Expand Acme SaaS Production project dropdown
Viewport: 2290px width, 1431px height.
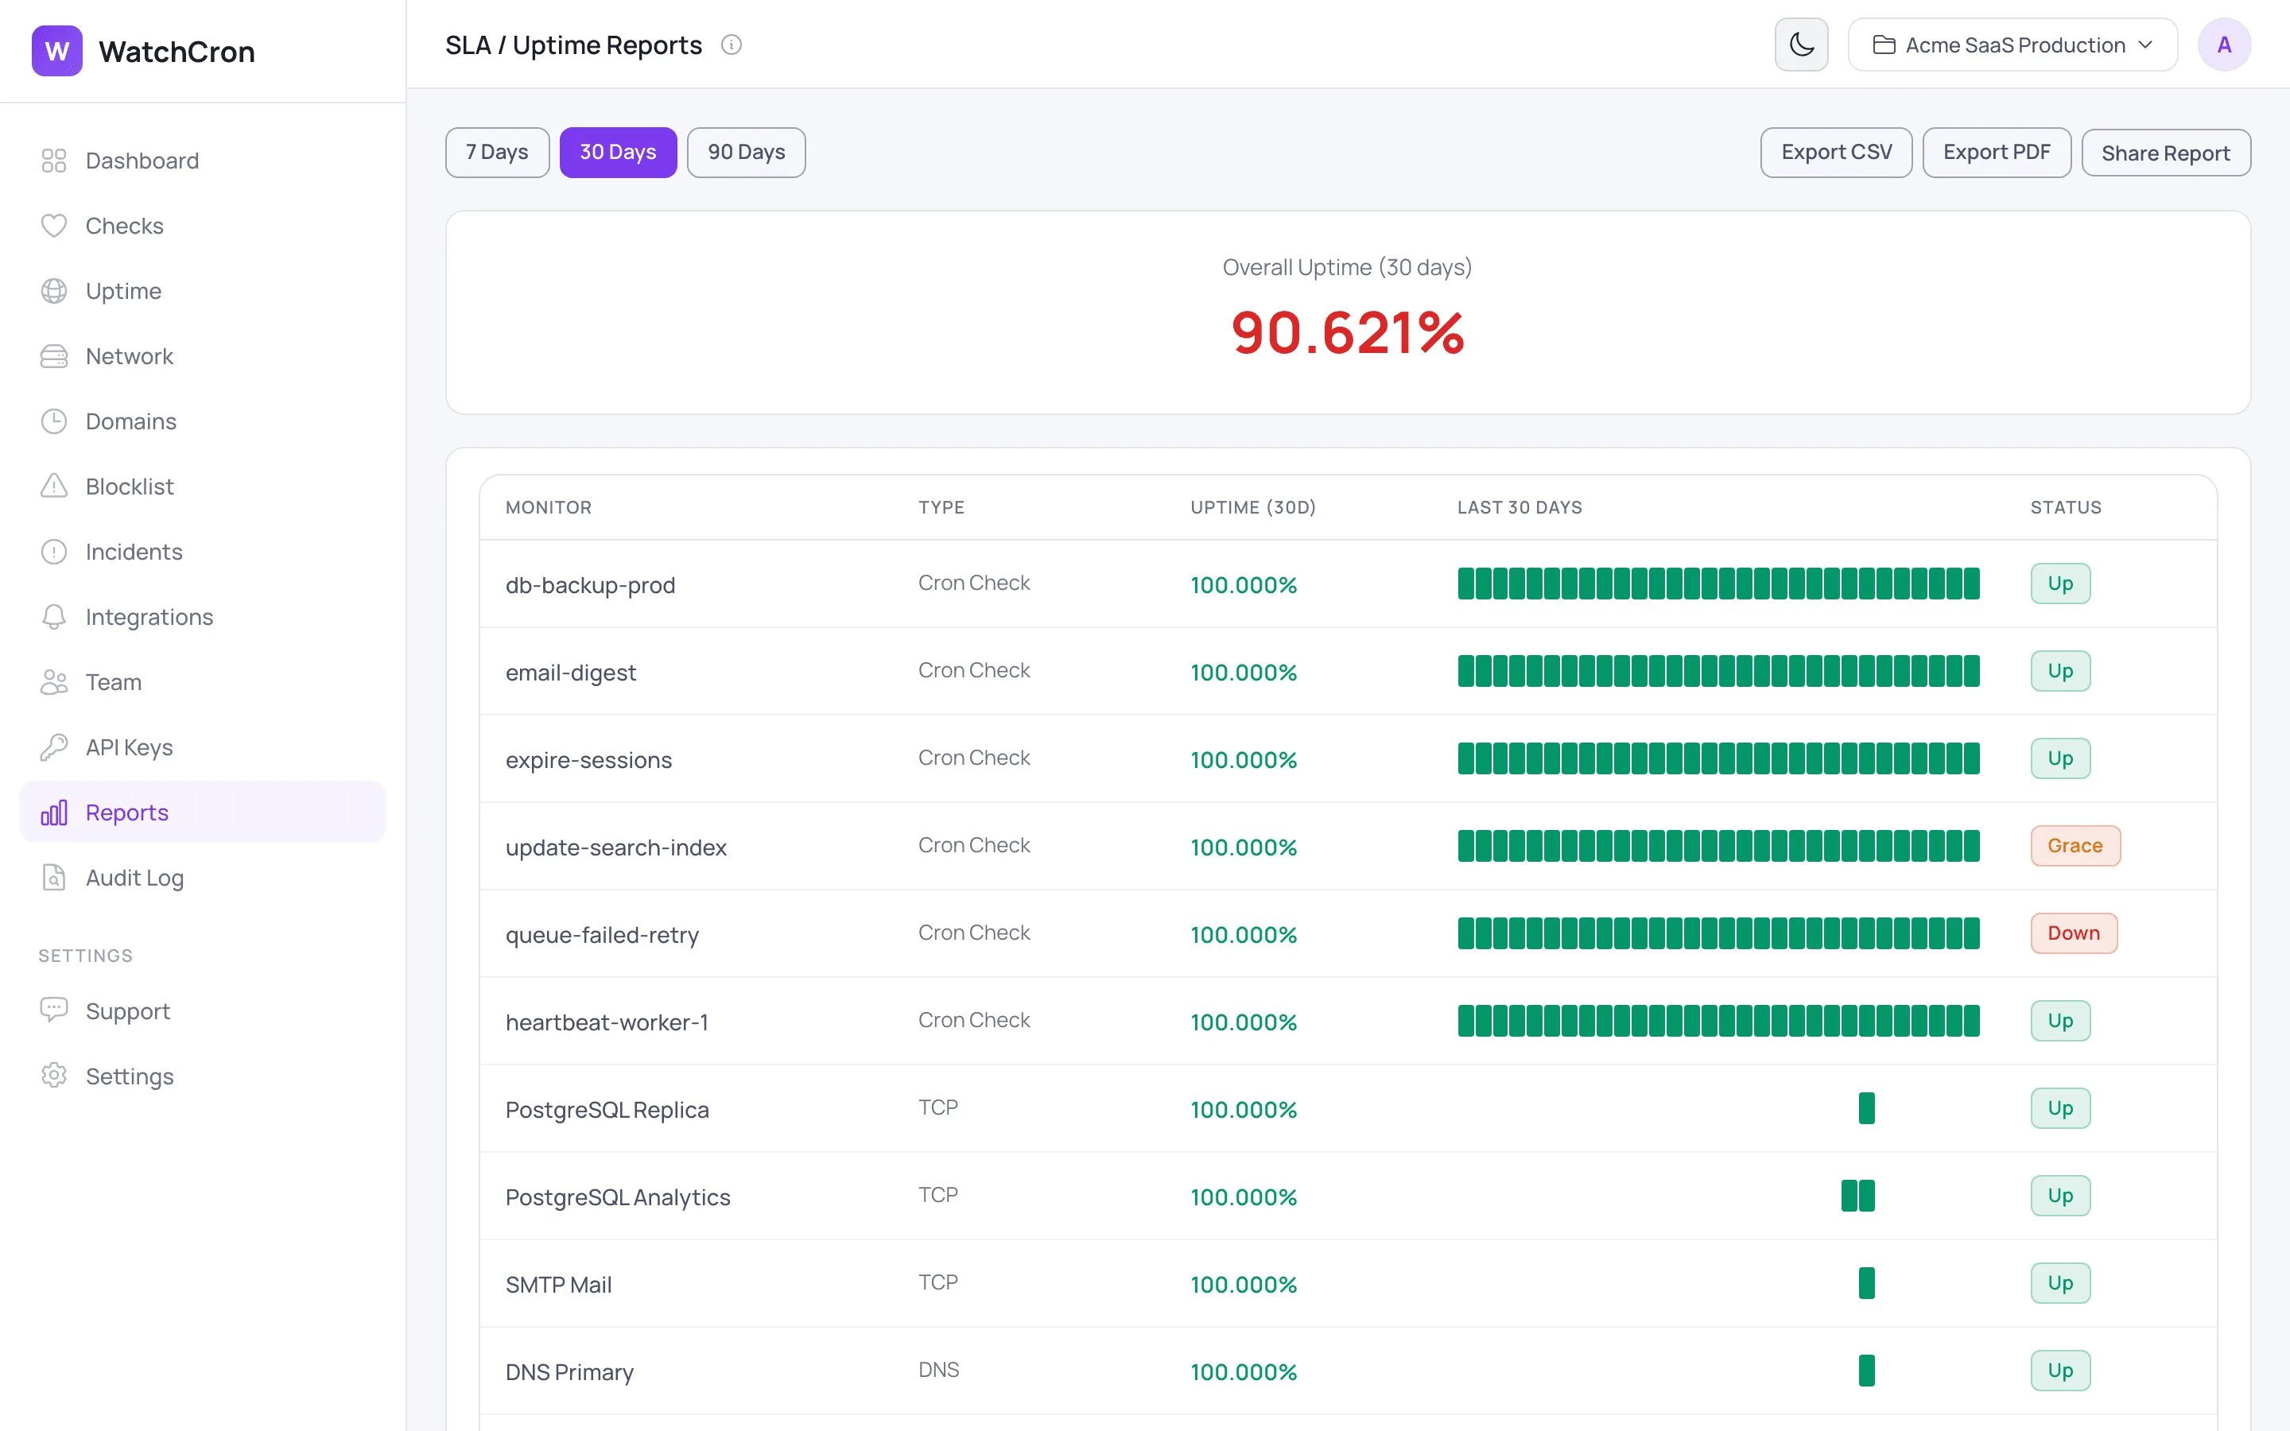click(2012, 45)
